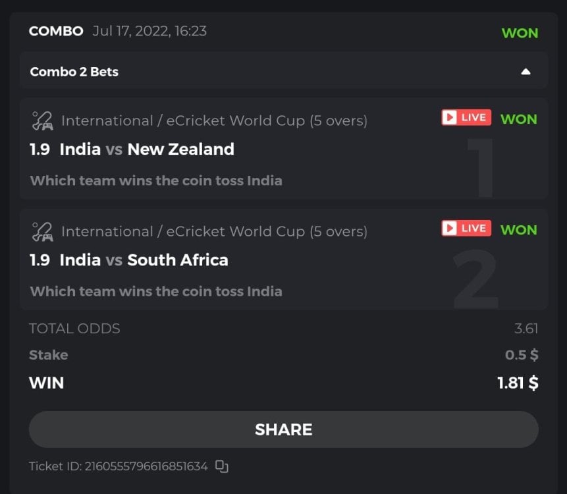The width and height of the screenshot is (567, 494).
Task: Click the eCricket icon for India vs South Africa
Action: (42, 232)
